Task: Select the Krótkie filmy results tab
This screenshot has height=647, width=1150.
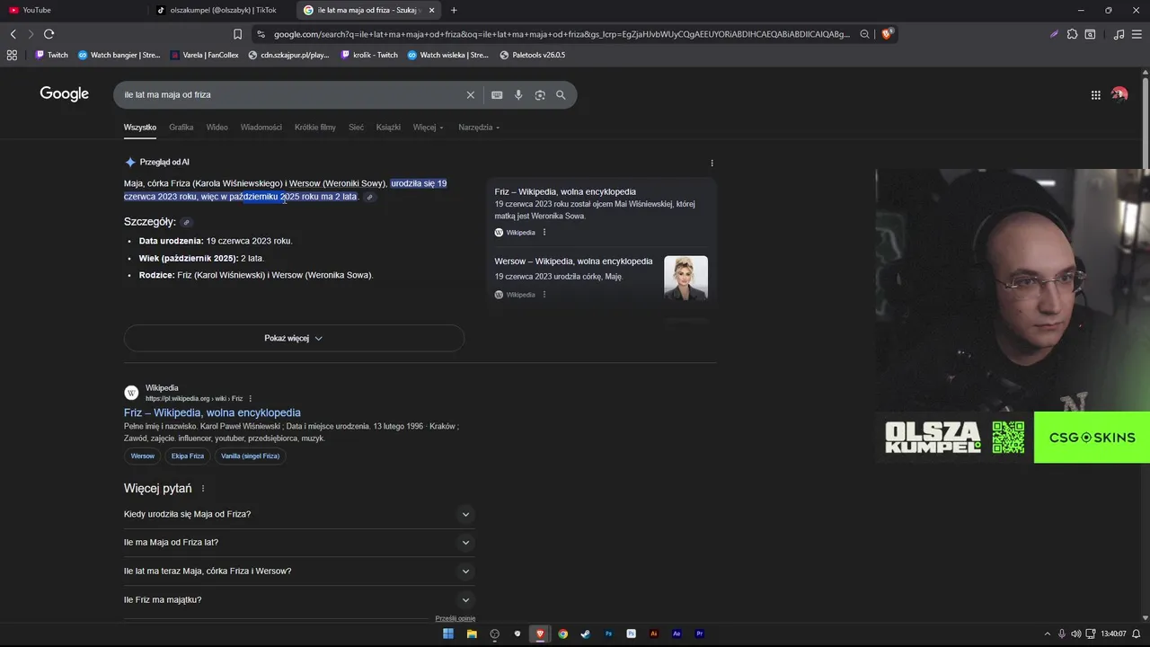Action: 315,128
